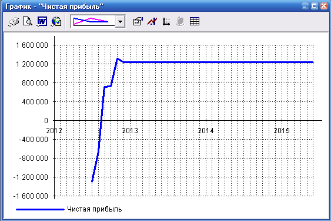Click the -800 000 y-axis value

pyautogui.click(x=34, y=159)
